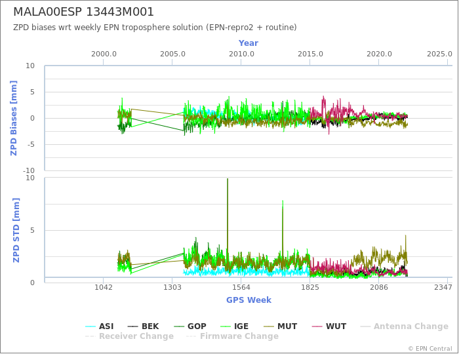This screenshot has width=459, height=354.
Task: Click the ZPD Biases [mm] axis label
Action: pos(14,118)
